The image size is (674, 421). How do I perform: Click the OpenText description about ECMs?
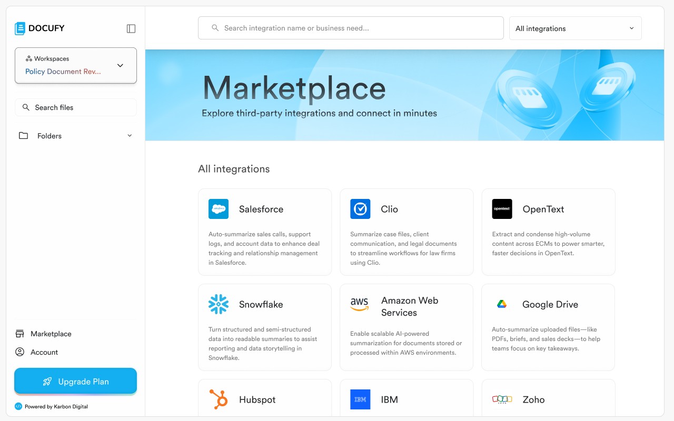[548, 244]
